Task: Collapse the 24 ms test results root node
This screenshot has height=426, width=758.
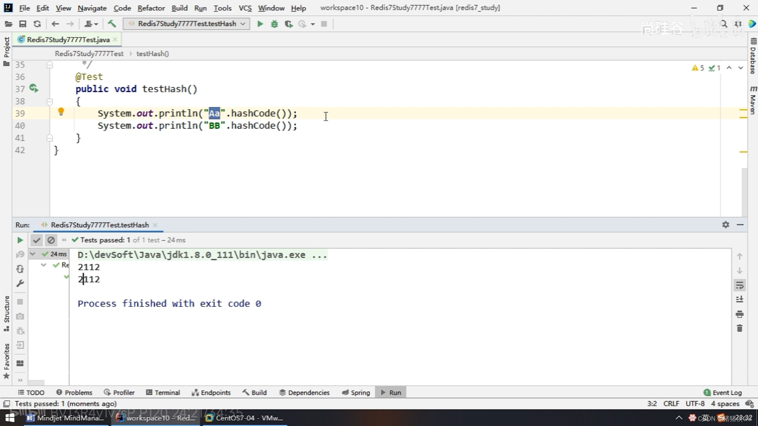Action: coord(33,254)
